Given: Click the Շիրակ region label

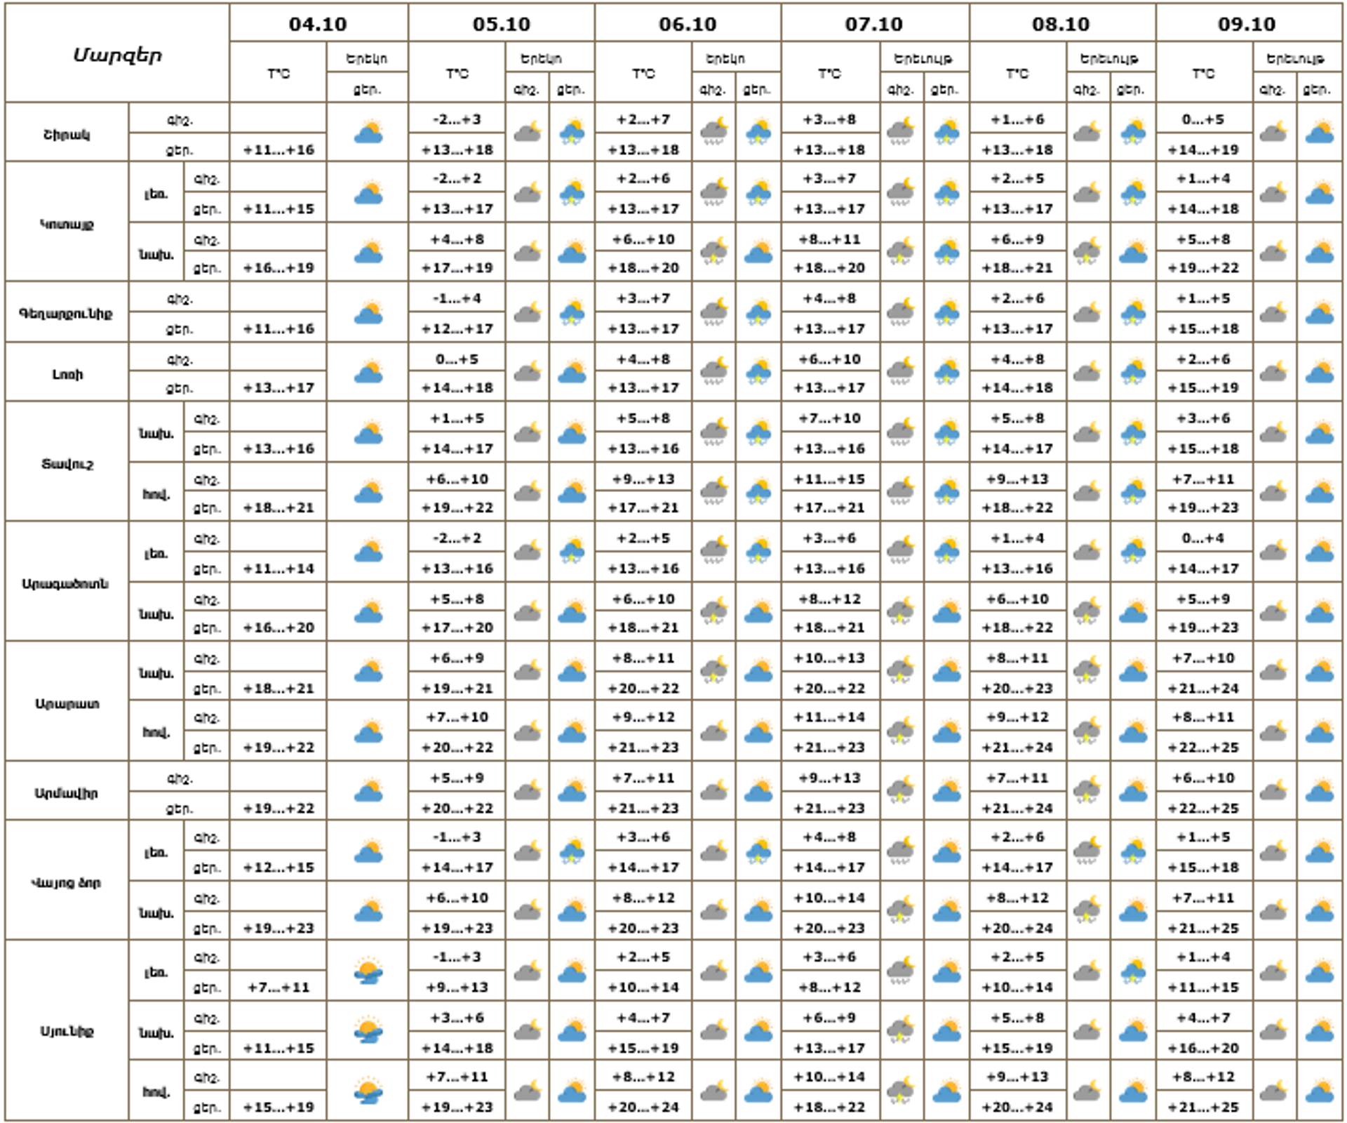Looking at the screenshot, I should tap(67, 135).
